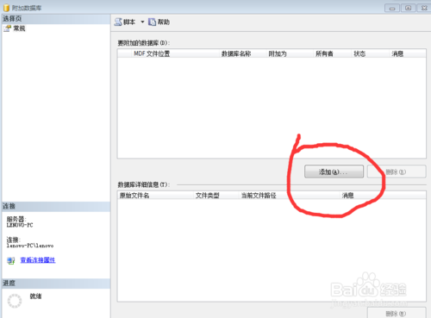Click the 就绪 status text
431x318 pixels.
(35, 296)
